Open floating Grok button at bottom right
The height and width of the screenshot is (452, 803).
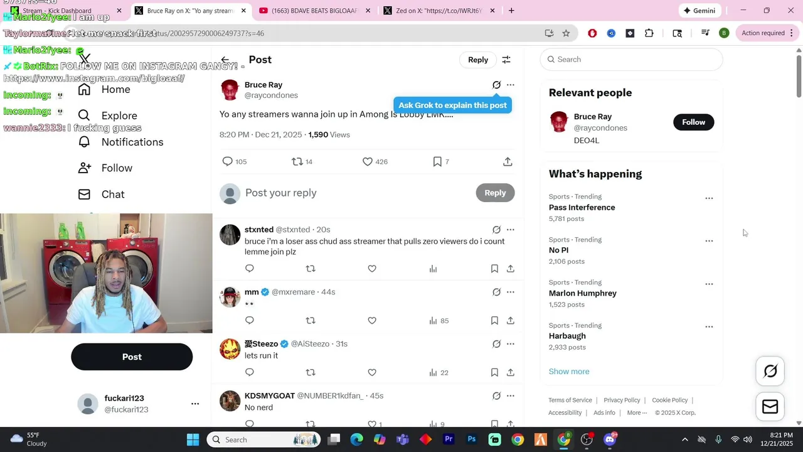point(770,371)
